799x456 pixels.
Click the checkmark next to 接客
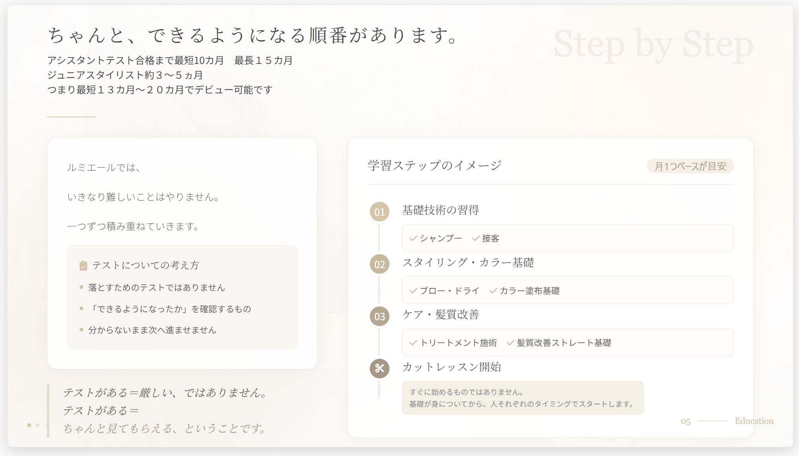[475, 238]
